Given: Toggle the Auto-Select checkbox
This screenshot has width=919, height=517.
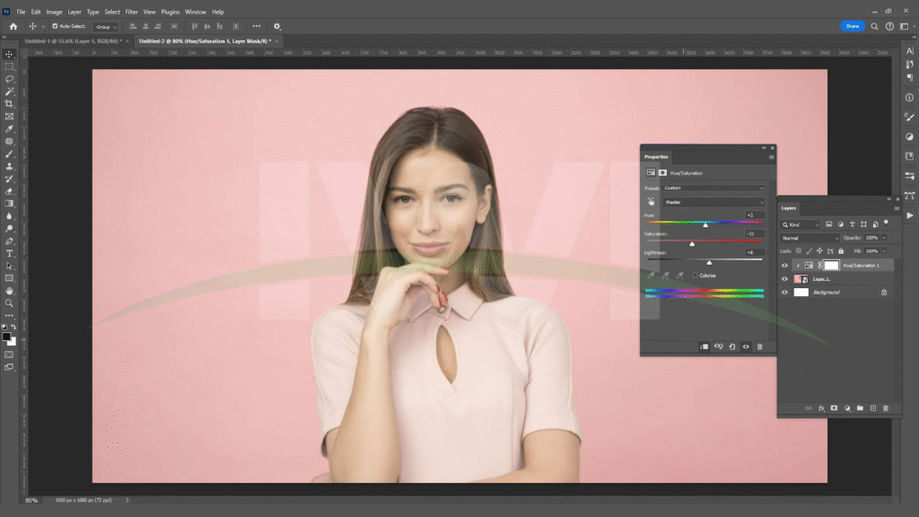Looking at the screenshot, I should tap(55, 26).
